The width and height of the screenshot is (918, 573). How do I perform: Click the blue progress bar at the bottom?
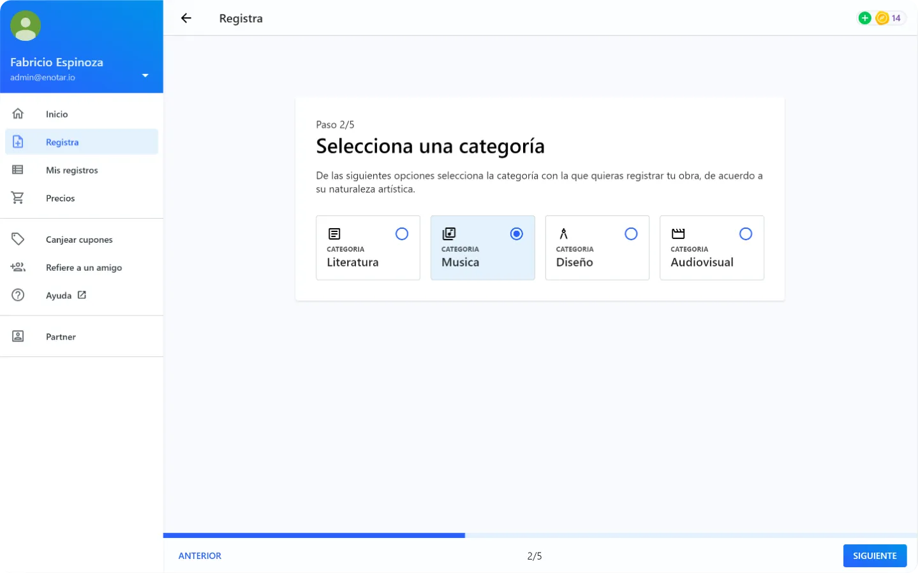tap(313, 535)
